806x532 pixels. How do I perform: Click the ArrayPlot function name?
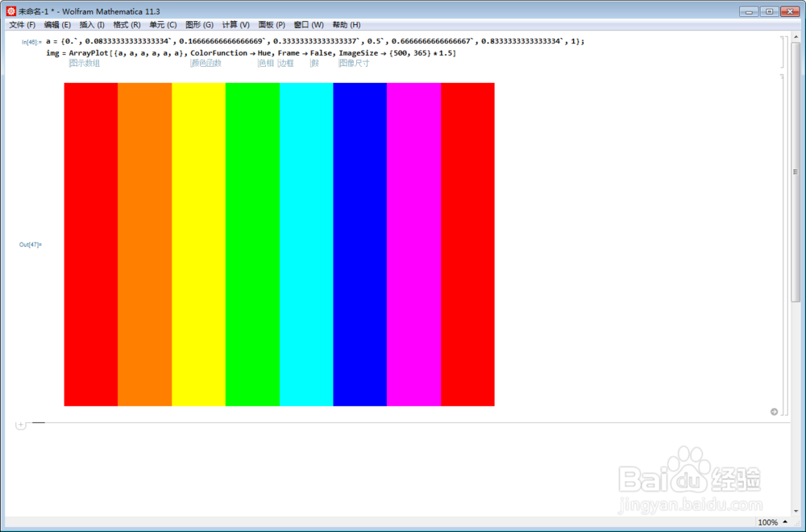(89, 53)
